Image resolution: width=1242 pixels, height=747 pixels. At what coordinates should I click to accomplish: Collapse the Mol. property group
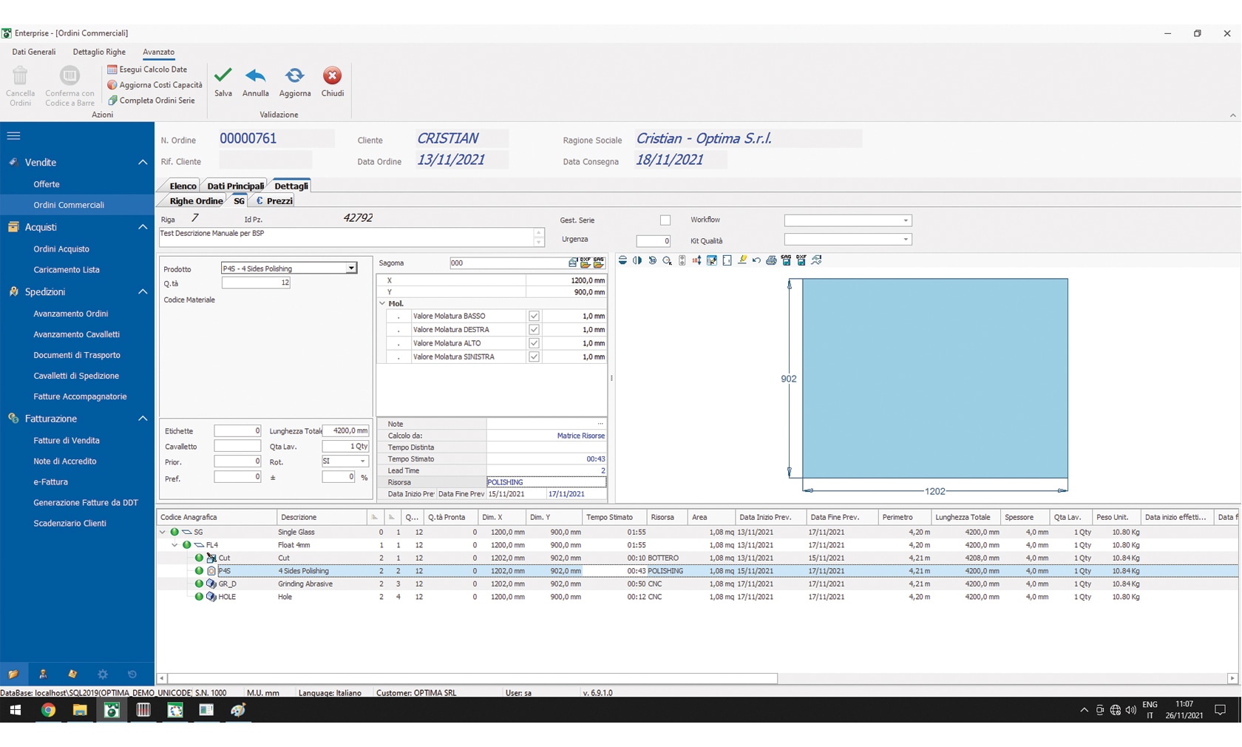tap(382, 303)
